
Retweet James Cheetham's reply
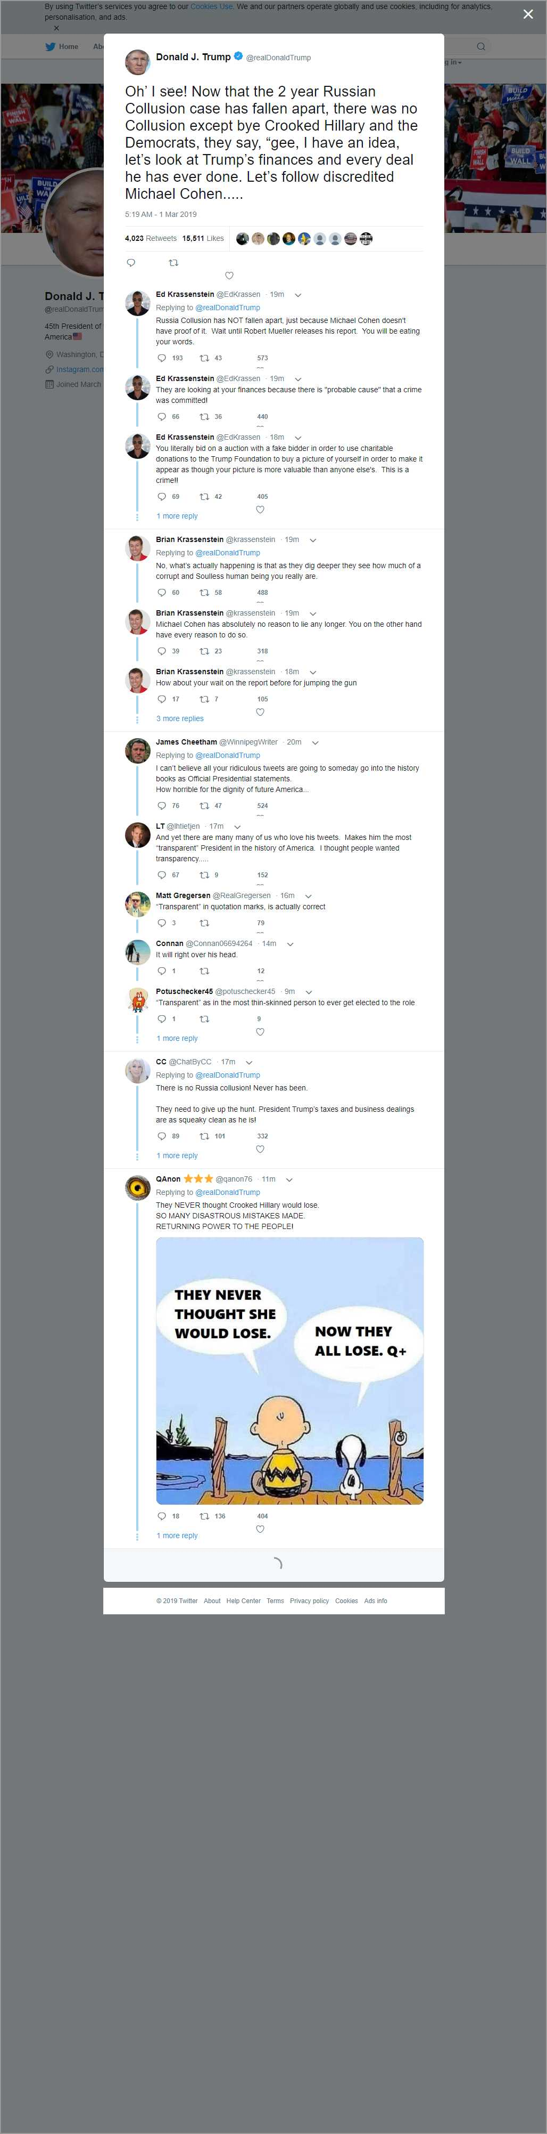tap(204, 805)
